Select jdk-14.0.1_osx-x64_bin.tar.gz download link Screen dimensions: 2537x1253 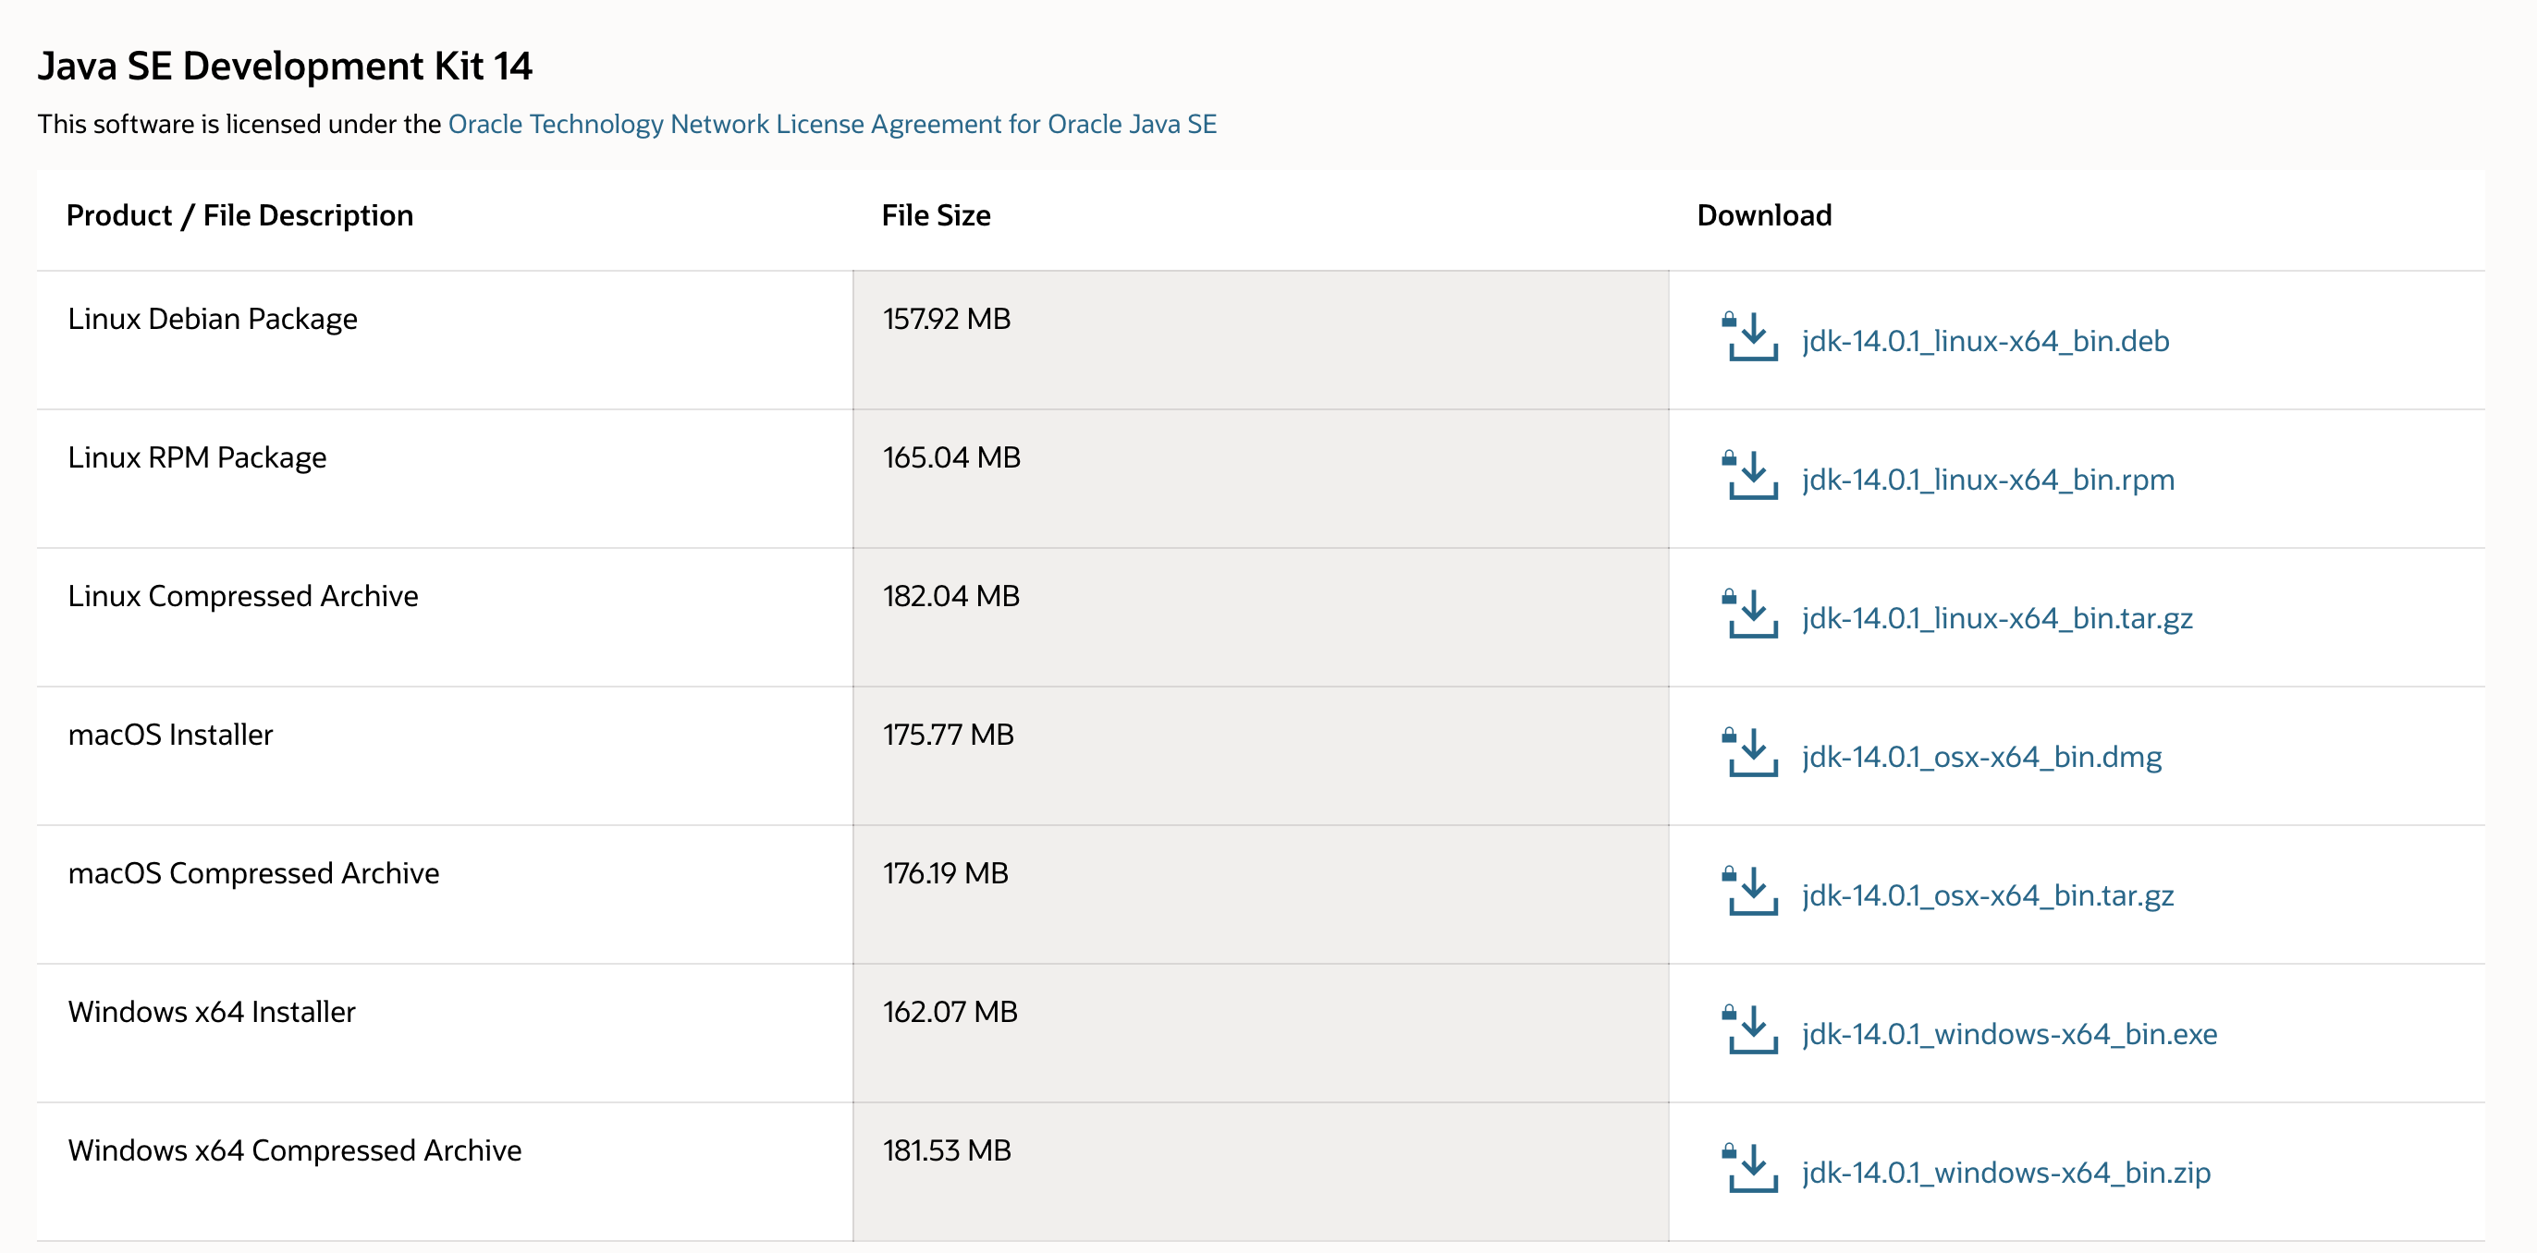click(1987, 895)
